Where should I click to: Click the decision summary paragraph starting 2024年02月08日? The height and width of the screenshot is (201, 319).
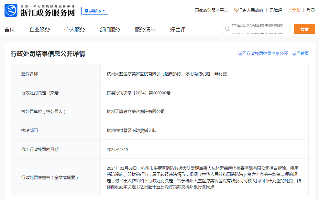(204, 177)
